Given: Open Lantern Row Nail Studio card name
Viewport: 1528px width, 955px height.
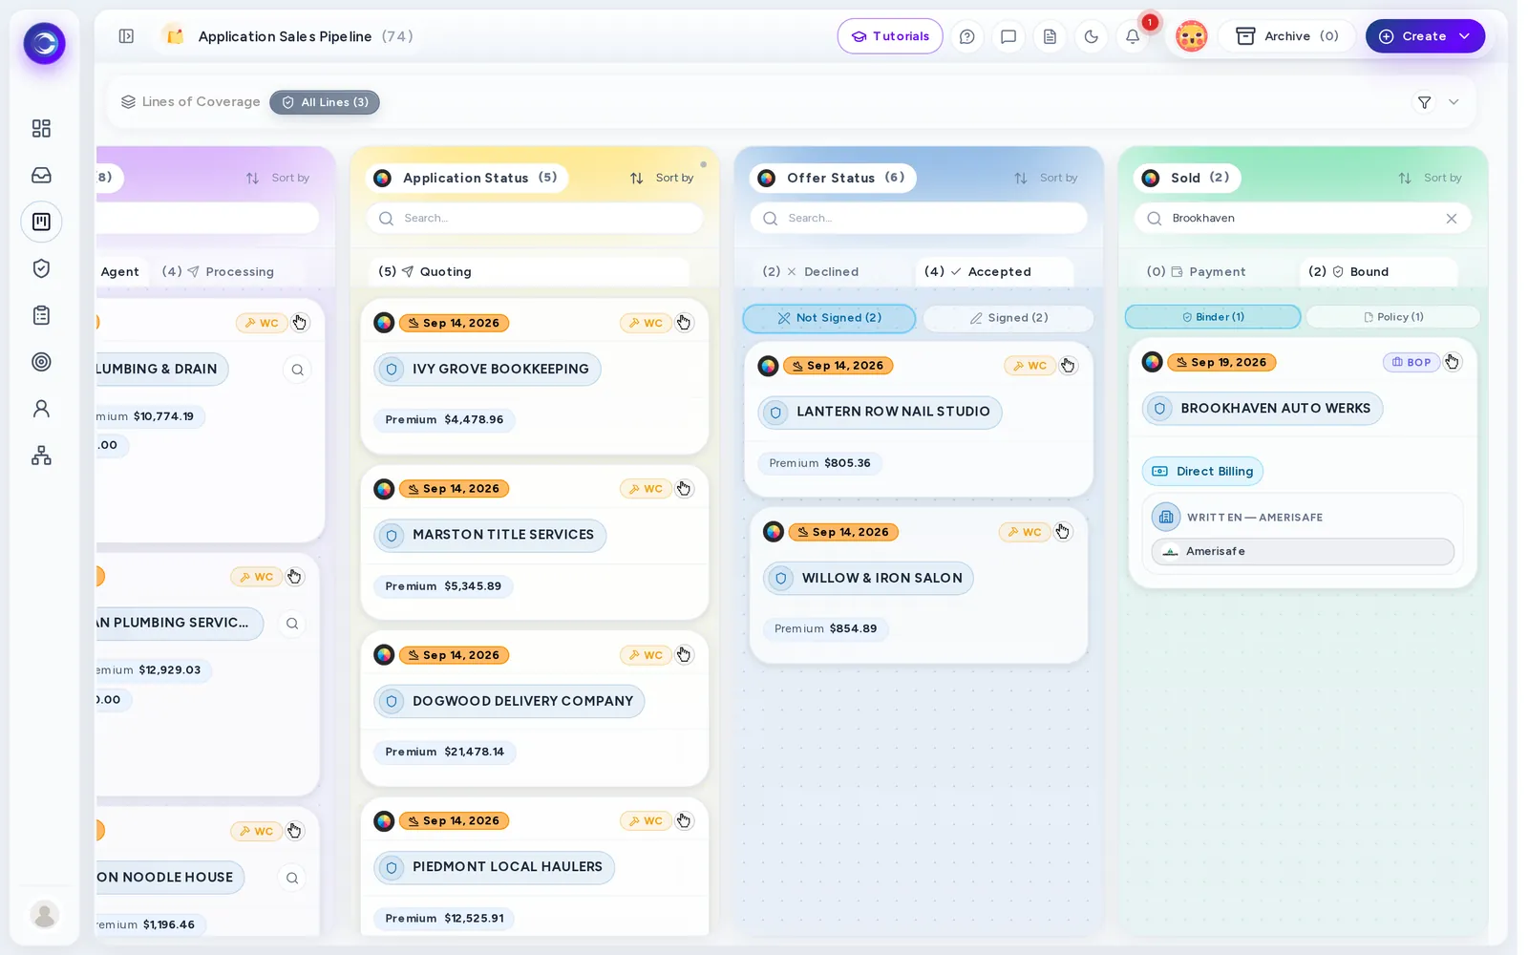Looking at the screenshot, I should 880,412.
